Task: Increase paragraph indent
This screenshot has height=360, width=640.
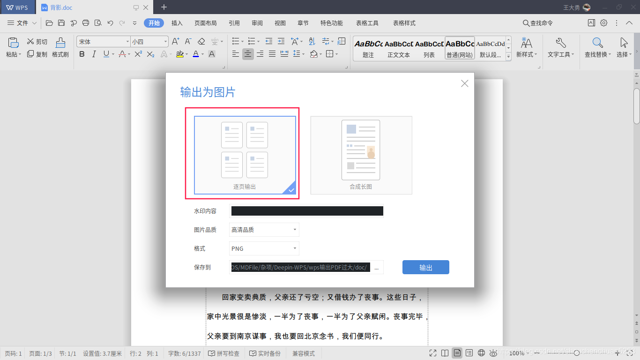Action: (x=281, y=41)
